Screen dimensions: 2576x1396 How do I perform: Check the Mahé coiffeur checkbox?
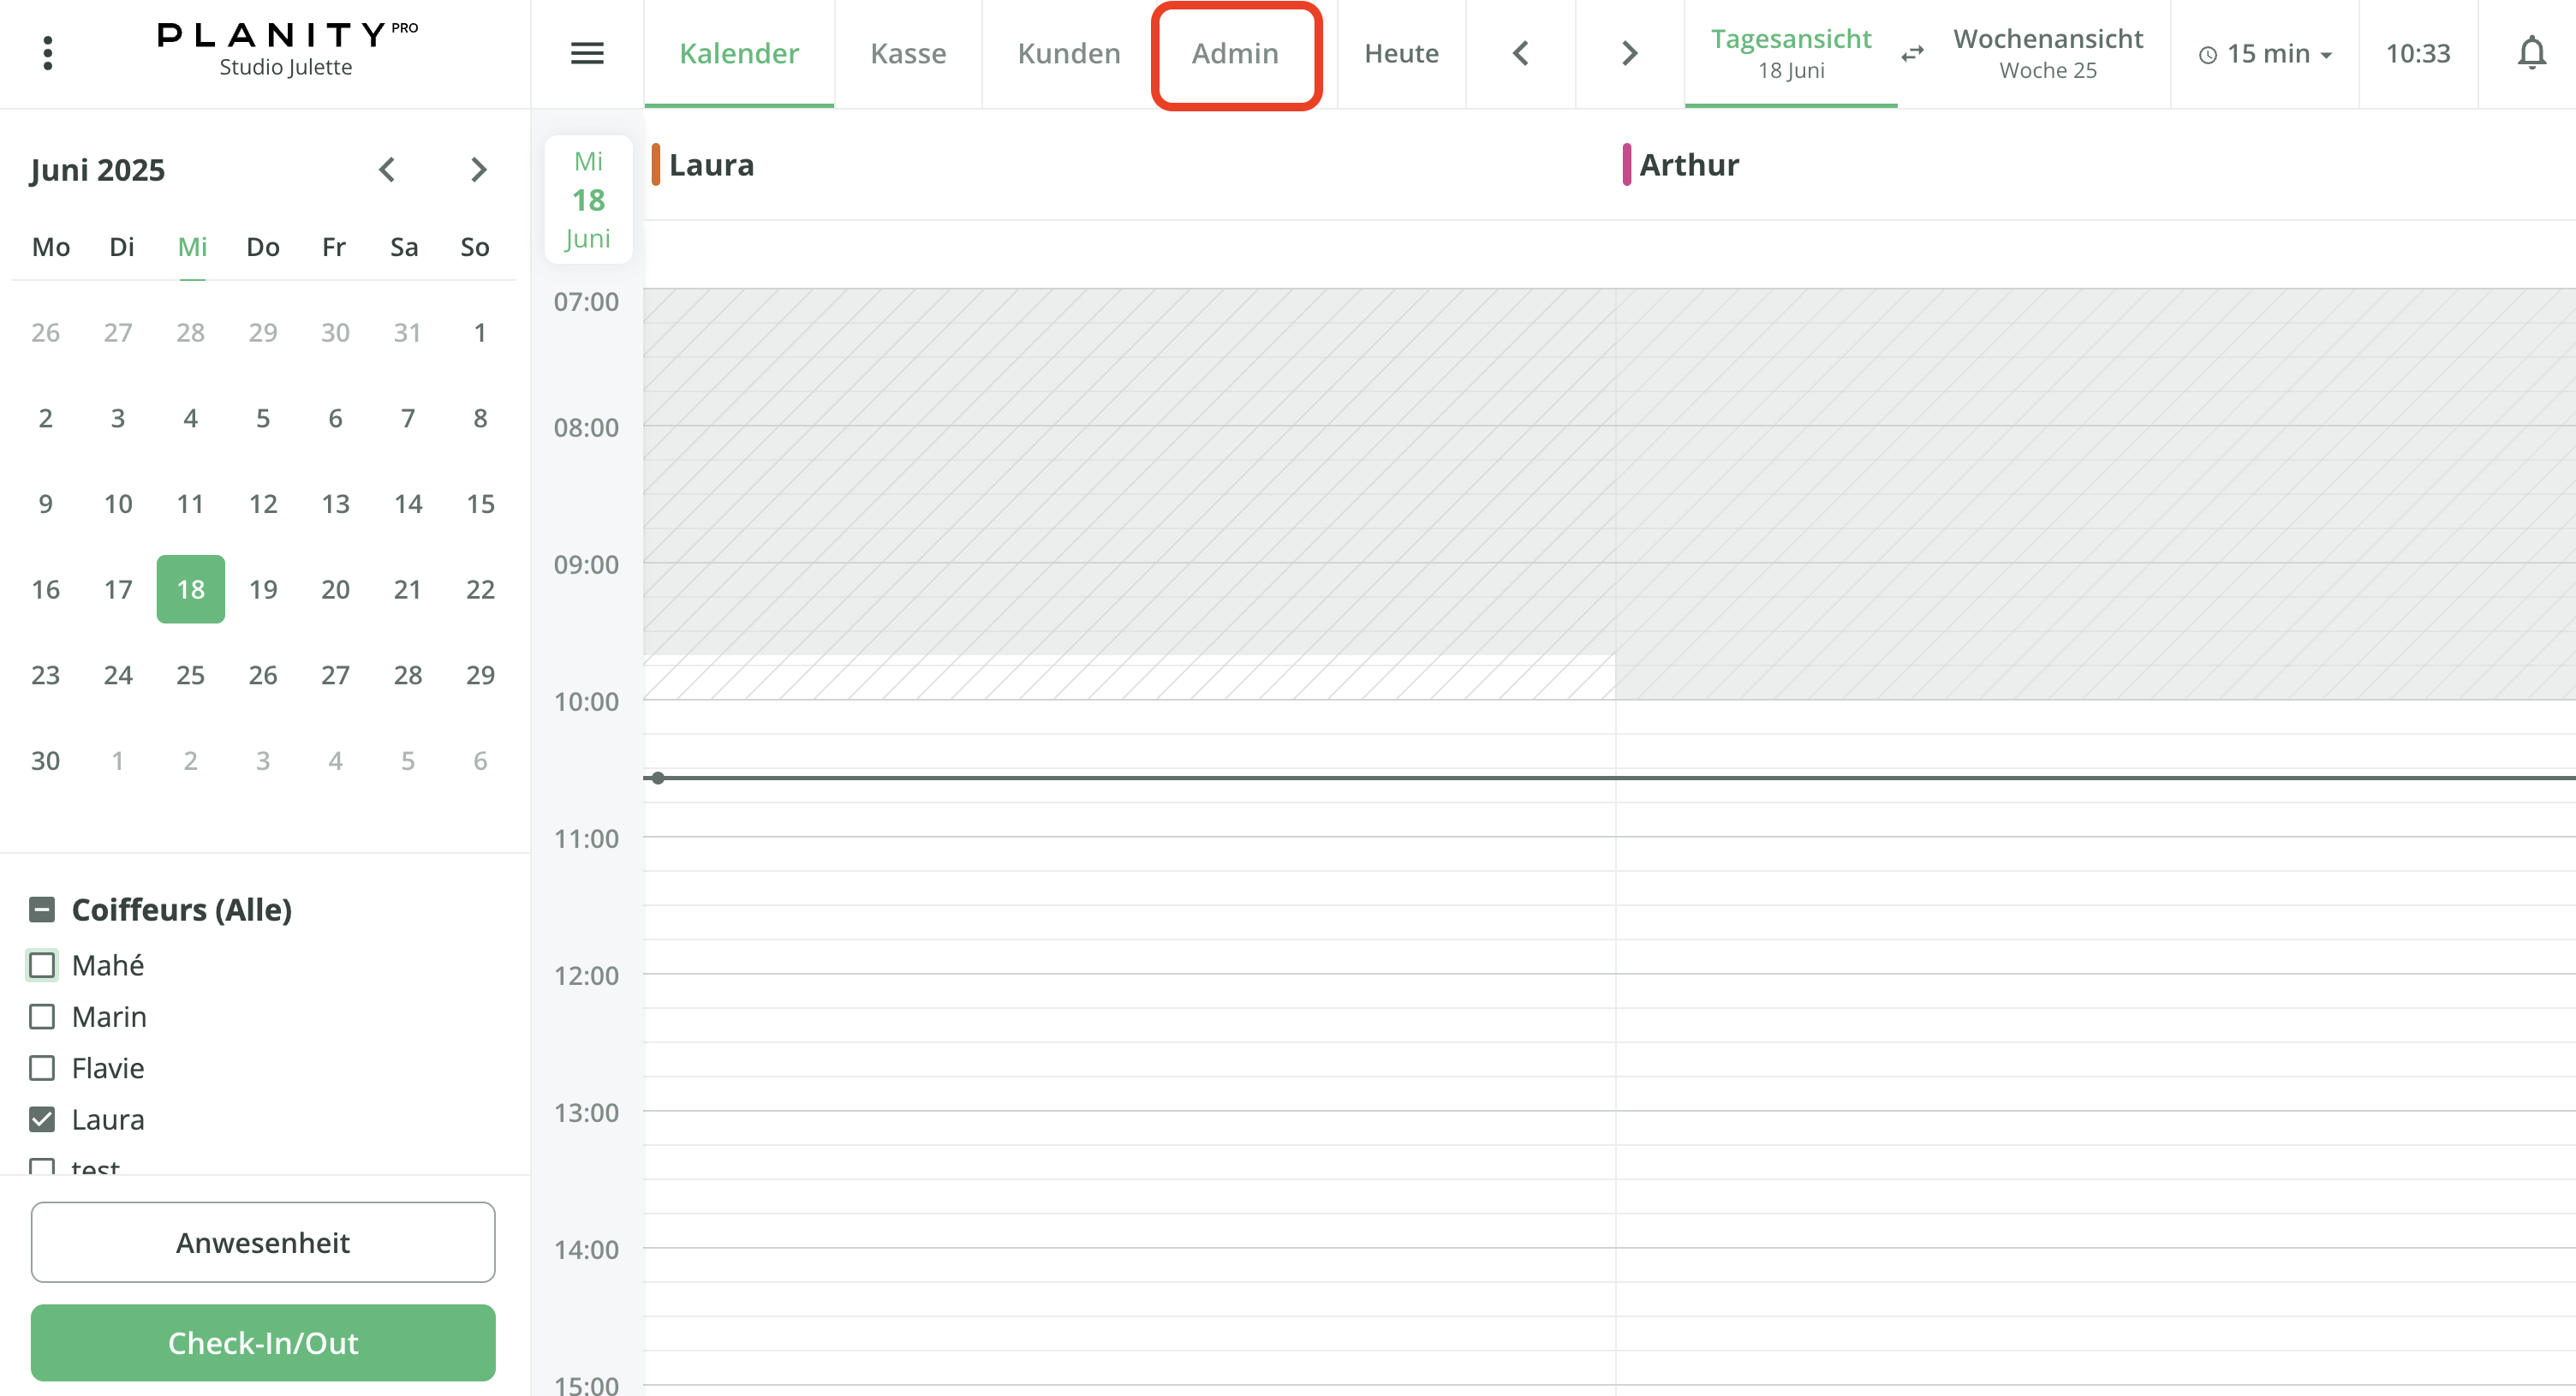coord(42,965)
